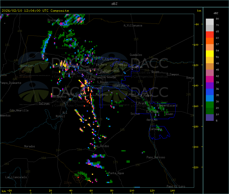
Task: Click the Bowen map label
Action: tap(169, 114)
